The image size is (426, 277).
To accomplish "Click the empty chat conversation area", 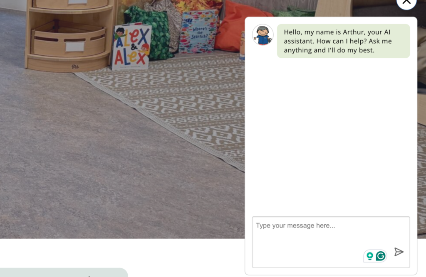I will click(331, 136).
